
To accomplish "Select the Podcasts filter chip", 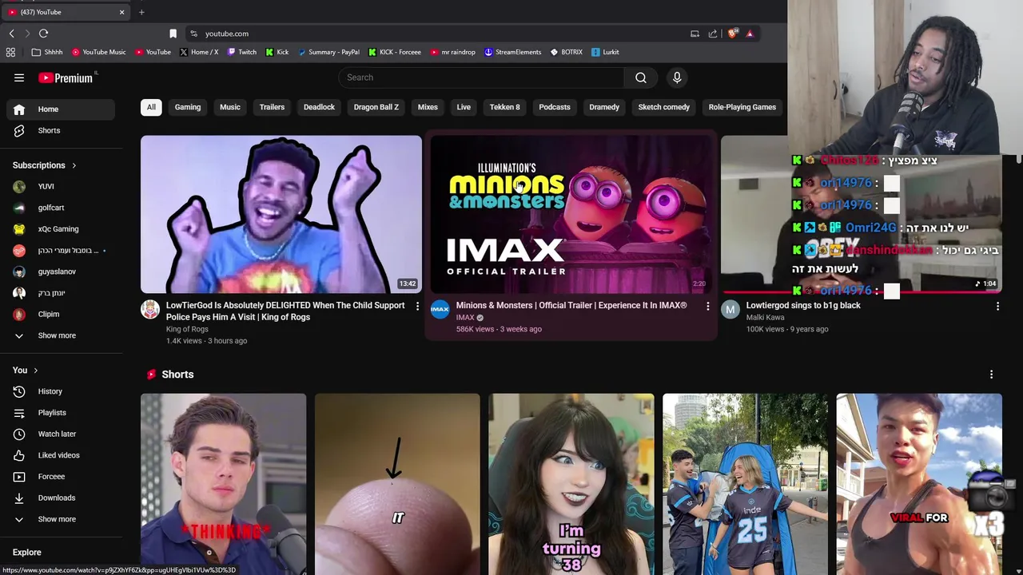I will coord(555,107).
